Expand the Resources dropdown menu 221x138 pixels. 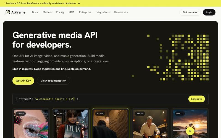coord(121,12)
